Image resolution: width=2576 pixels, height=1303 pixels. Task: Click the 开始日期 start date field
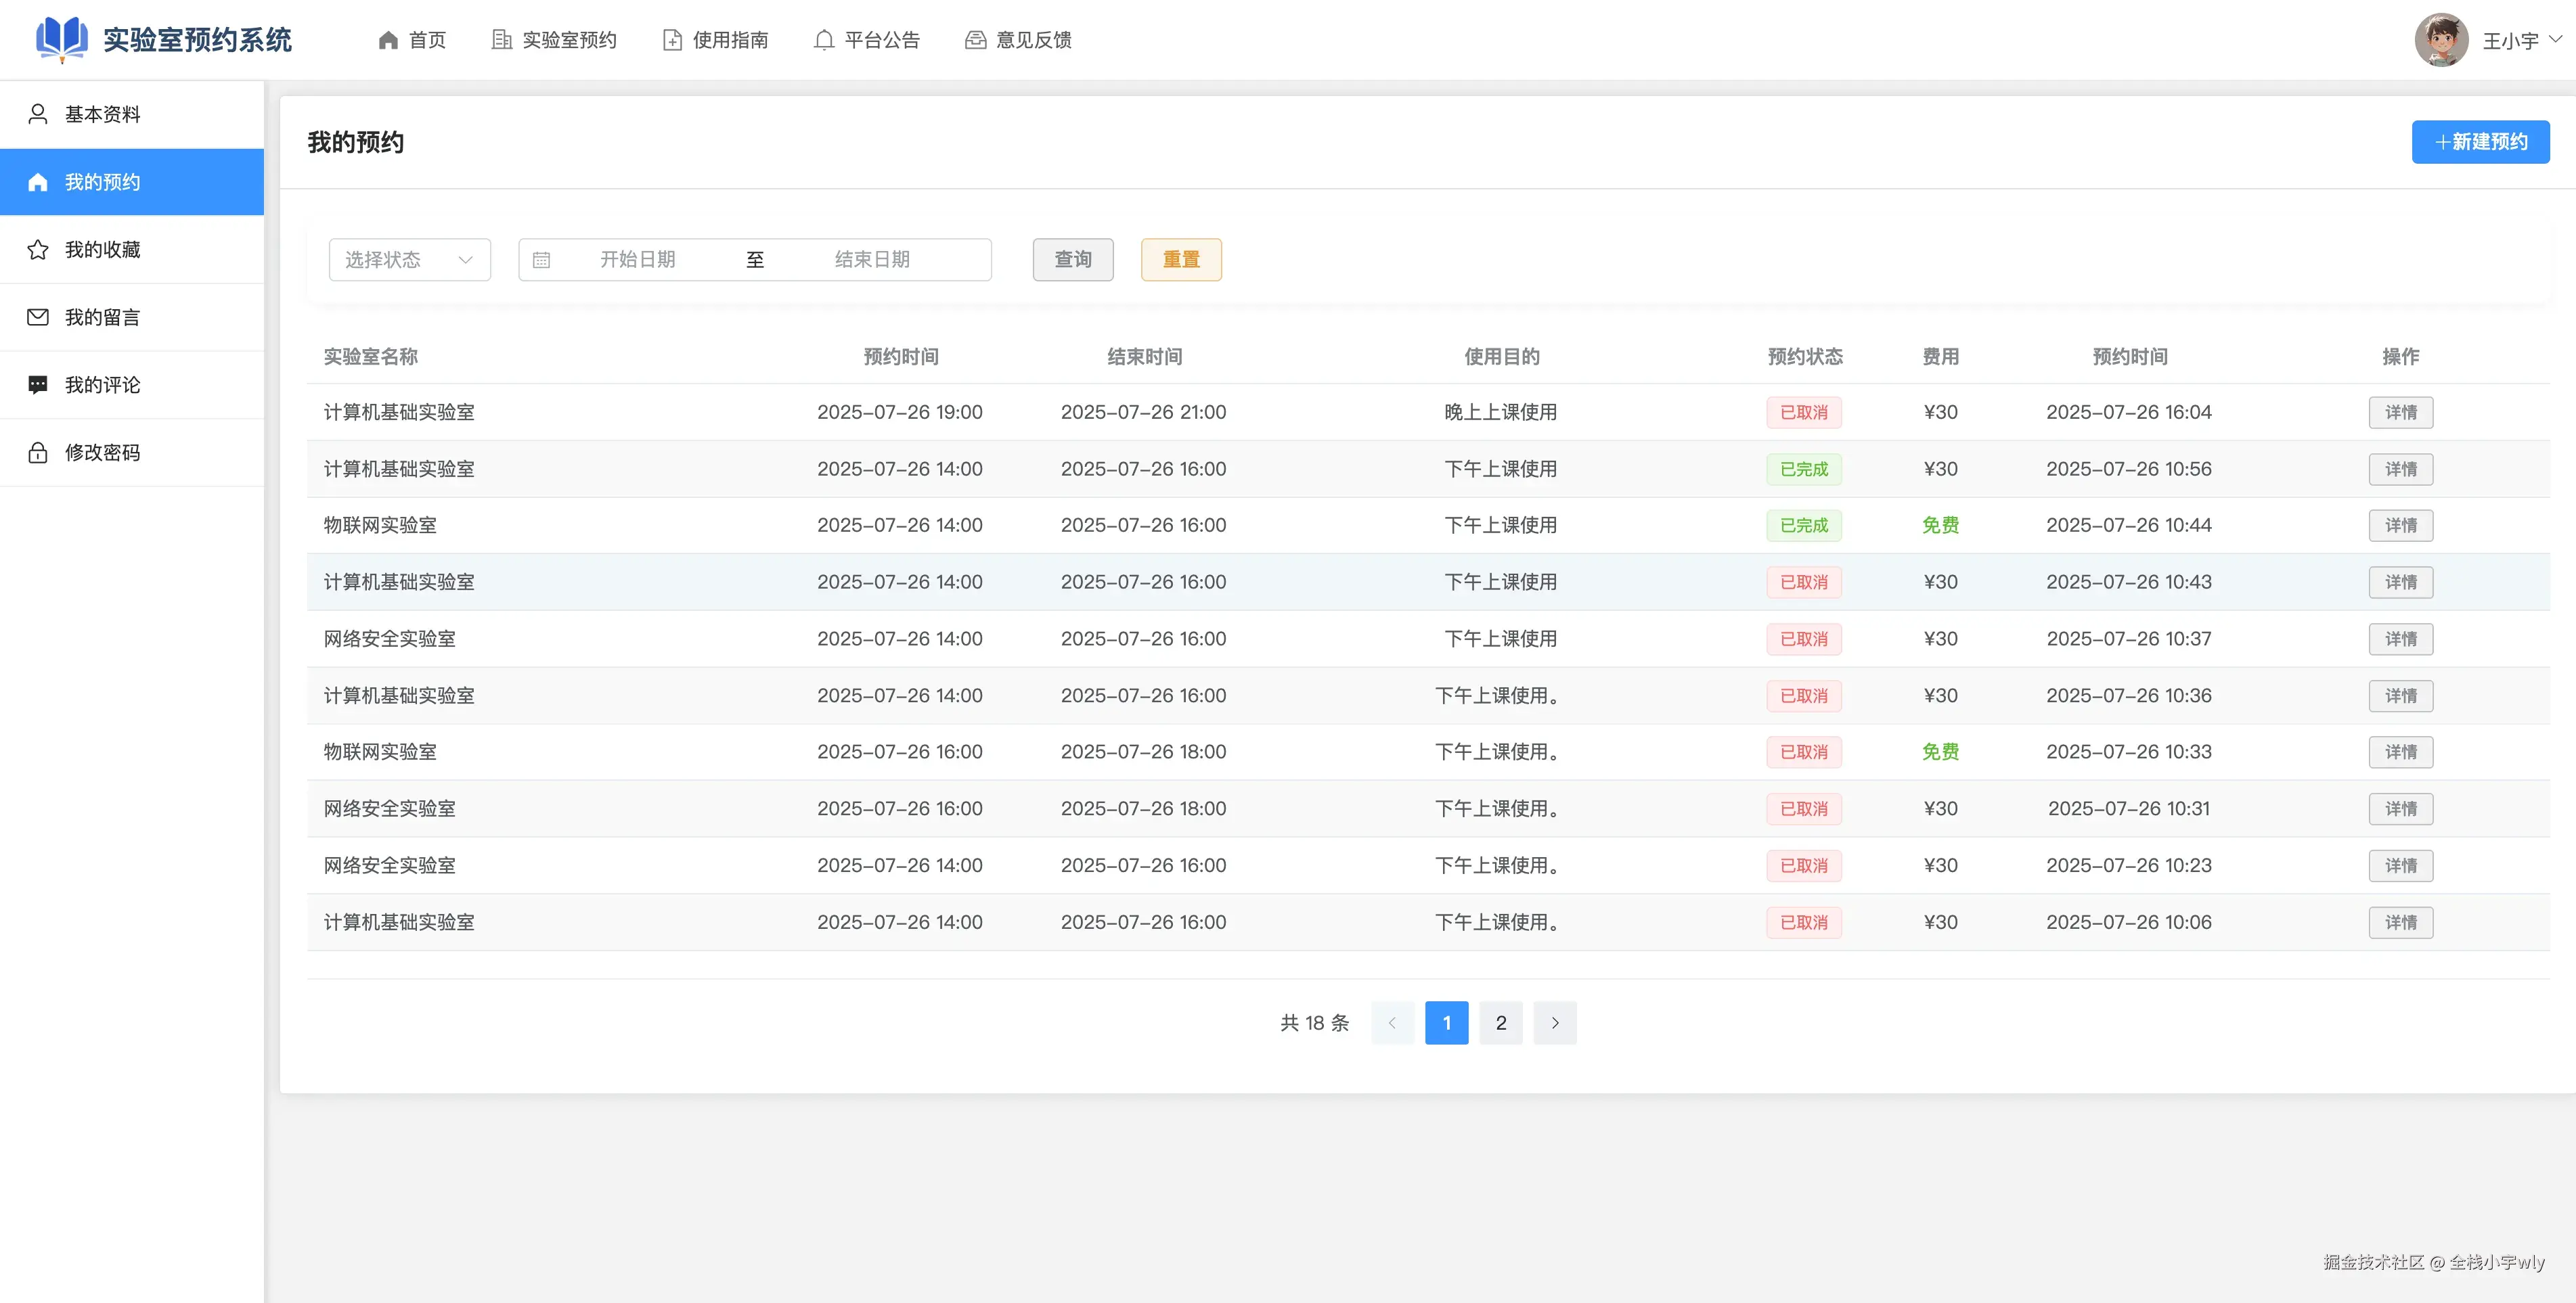637,260
